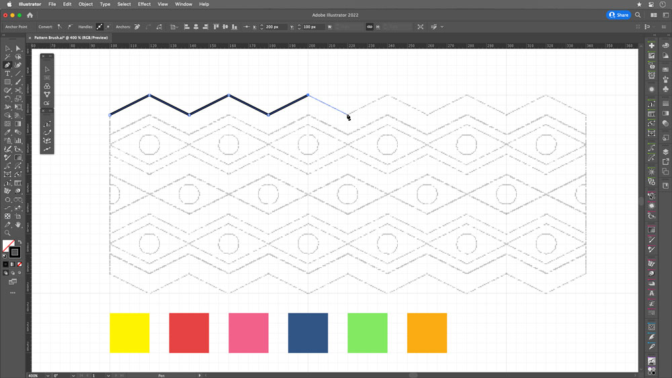
Task: Convert anchor point to corner
Action: click(x=60, y=27)
